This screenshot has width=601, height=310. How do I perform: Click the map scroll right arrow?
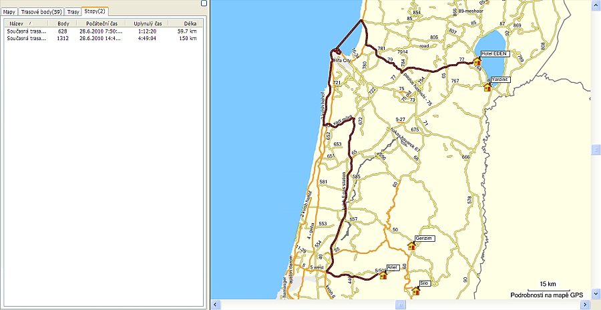click(x=586, y=305)
